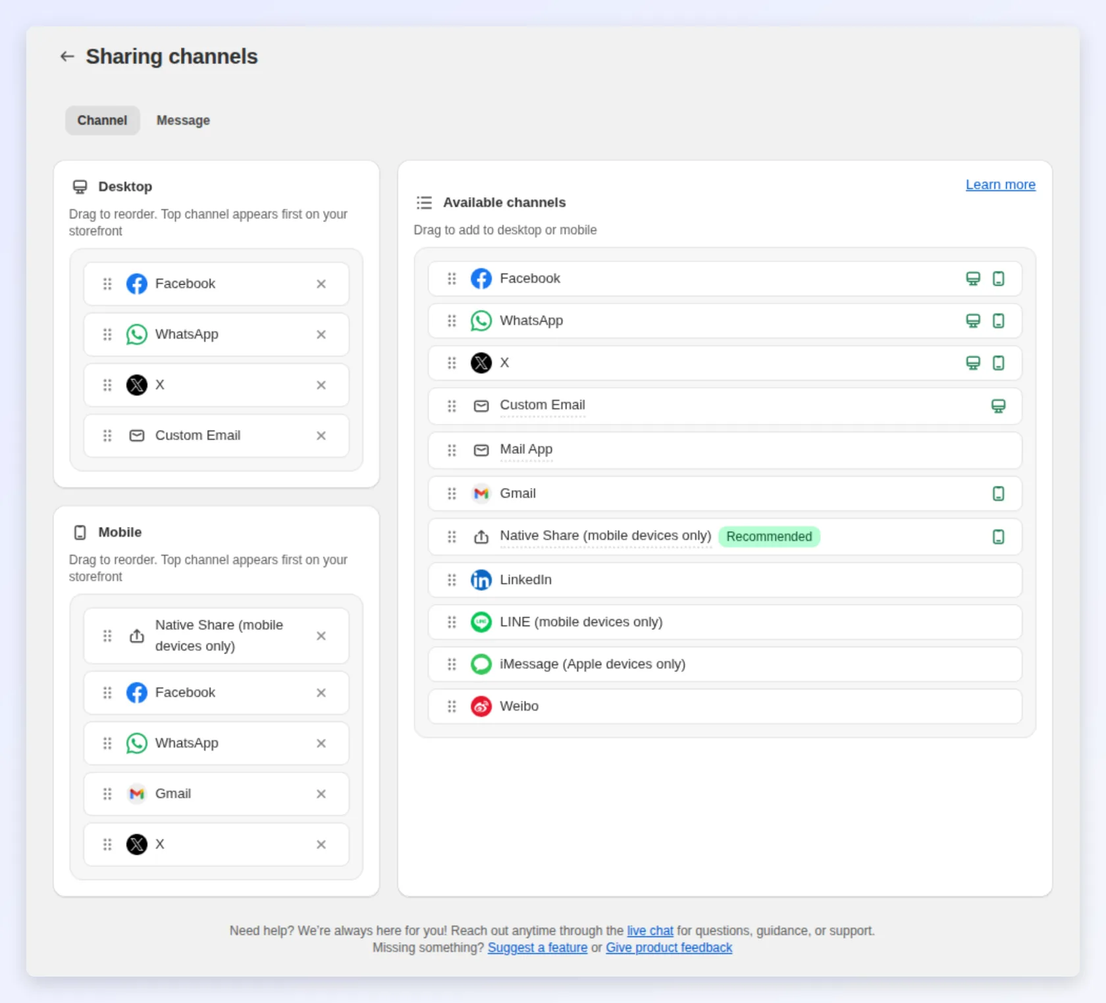
Task: Click the mobile indicator on the Available X row
Action: (x=999, y=363)
